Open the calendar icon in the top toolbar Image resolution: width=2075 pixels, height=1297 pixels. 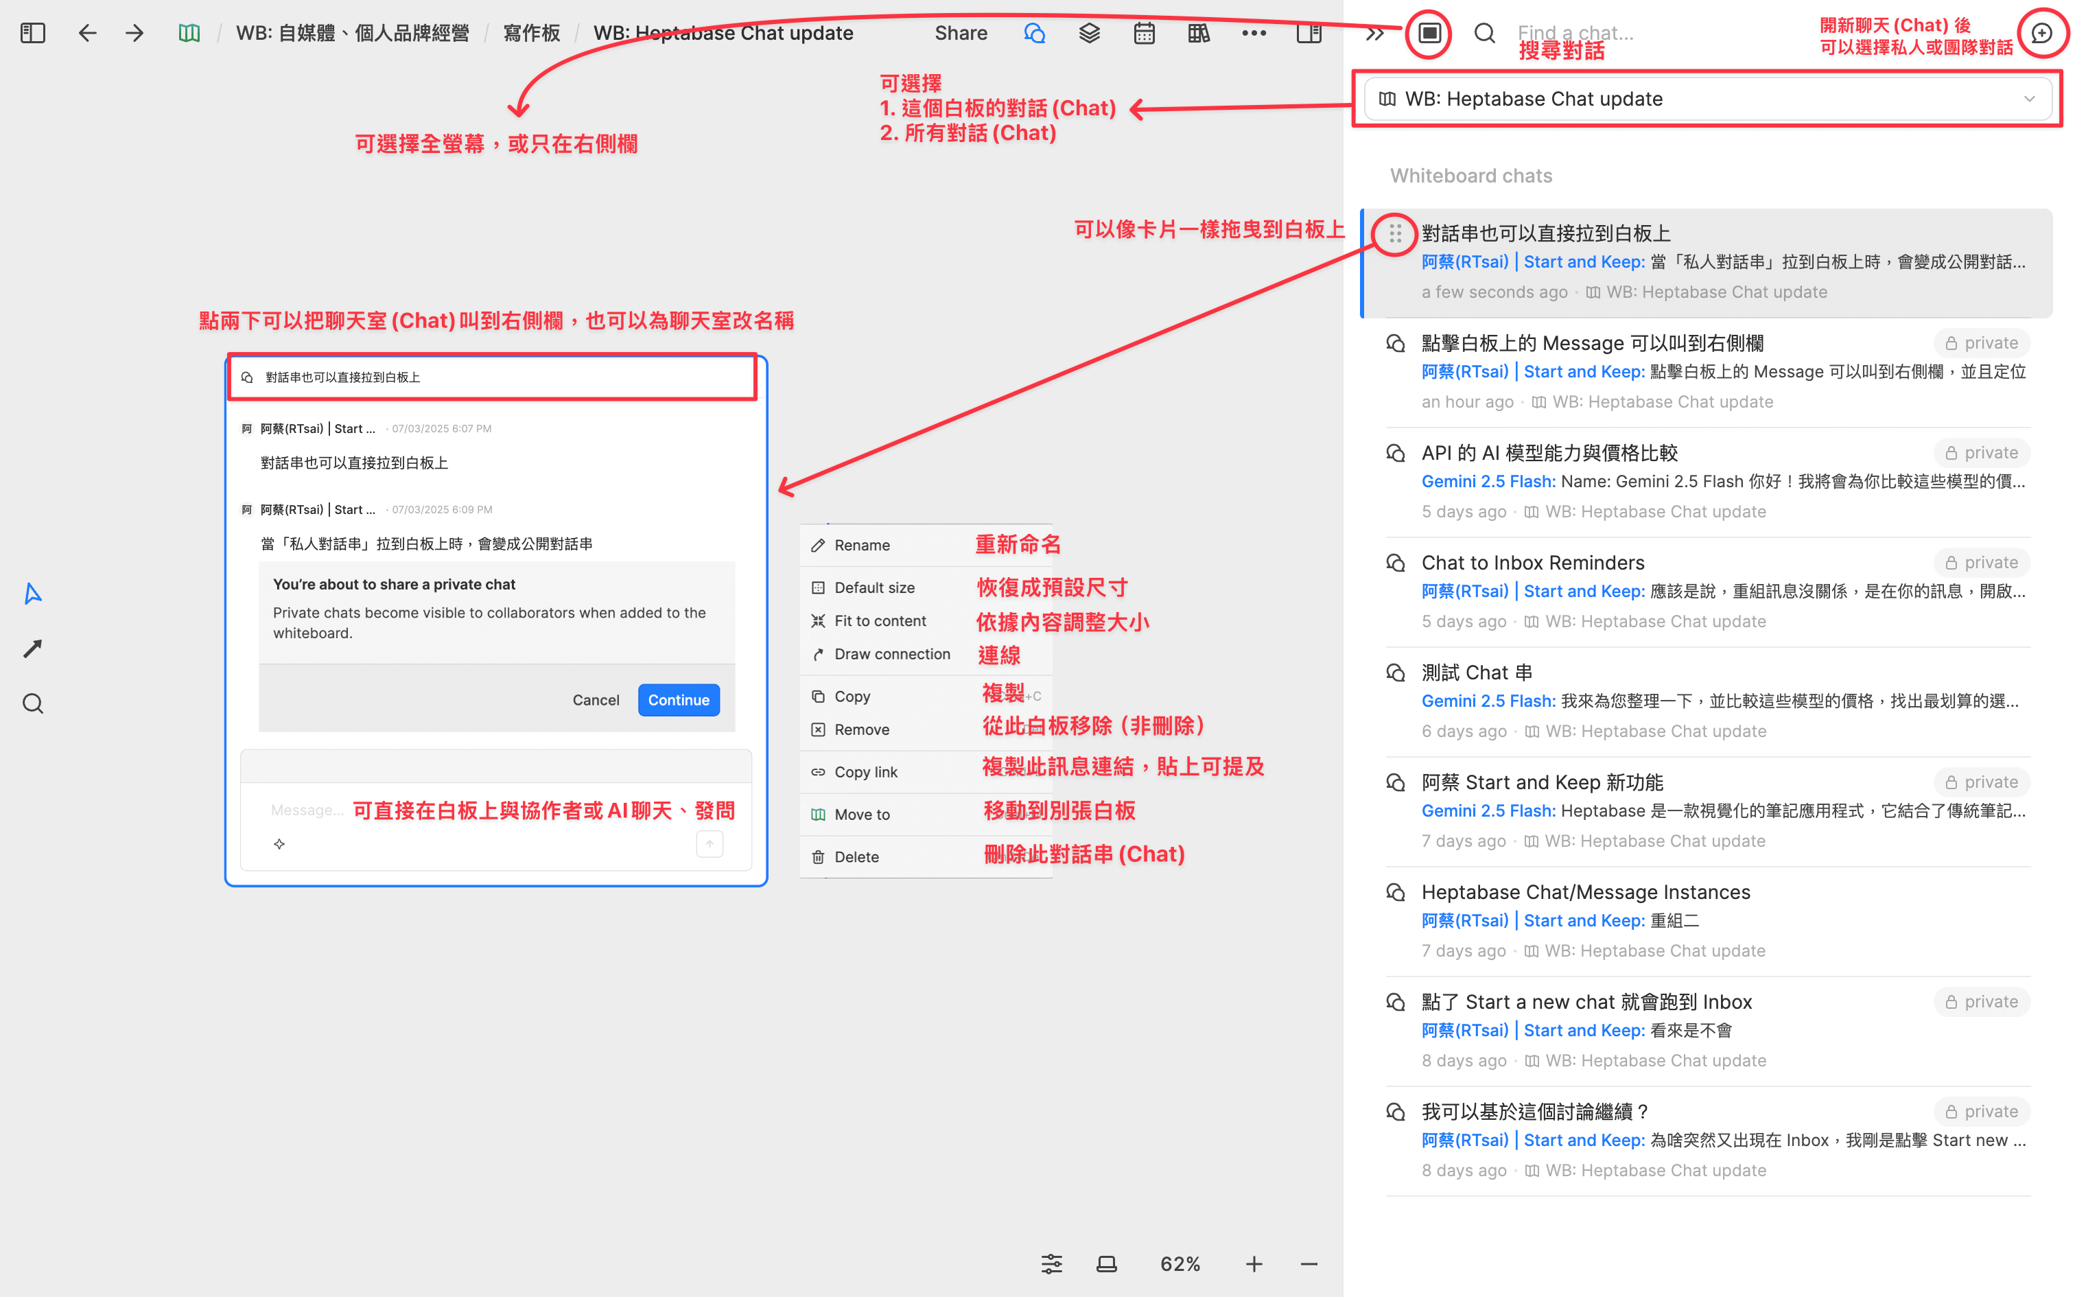[x=1144, y=33]
